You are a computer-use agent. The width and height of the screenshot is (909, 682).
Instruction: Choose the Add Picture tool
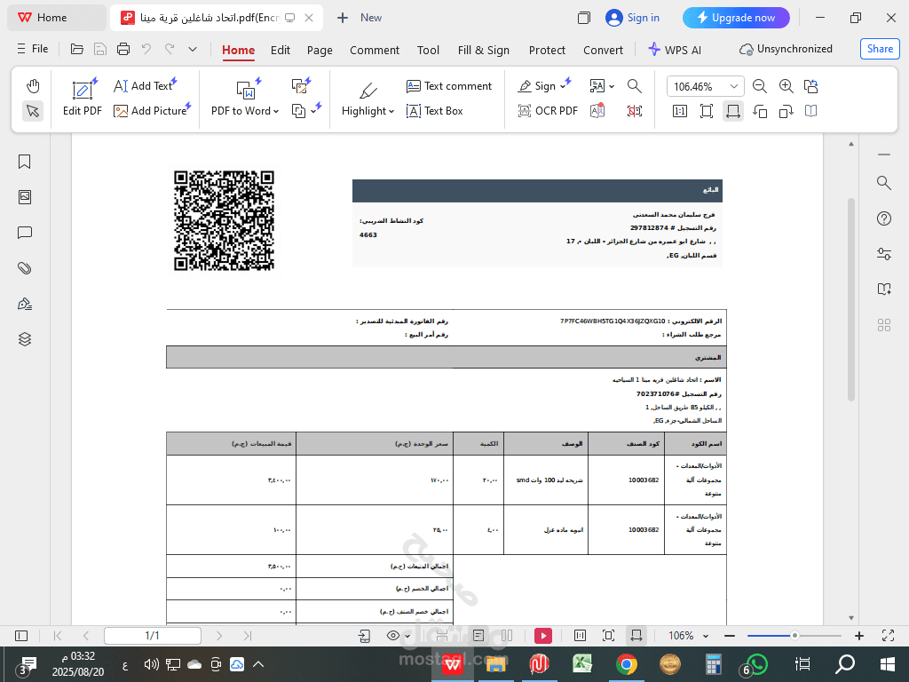click(x=152, y=111)
